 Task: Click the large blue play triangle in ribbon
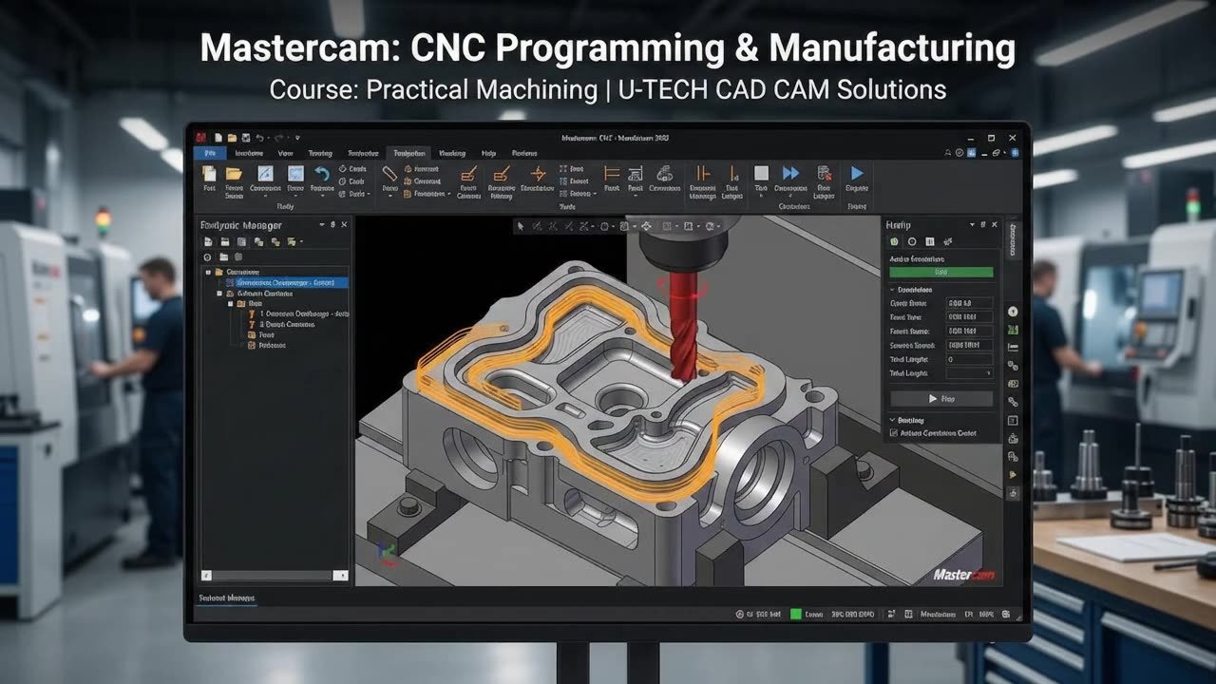pos(857,173)
